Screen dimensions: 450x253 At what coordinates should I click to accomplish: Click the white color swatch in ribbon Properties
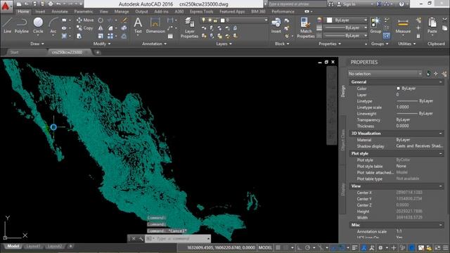tap(330, 20)
